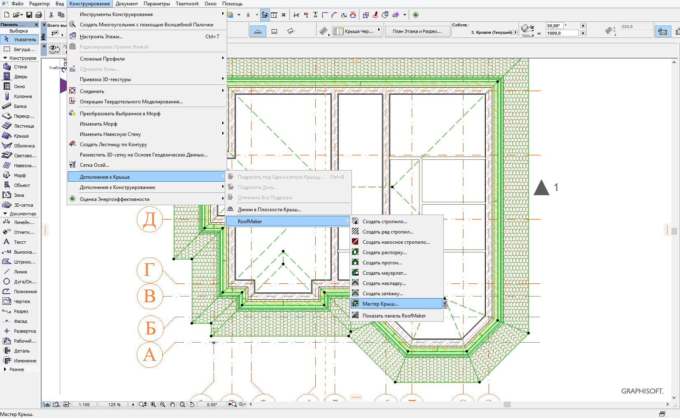This screenshot has height=418, width=680.
Task: Select the Окно (Window) tool
Action: 19,86
